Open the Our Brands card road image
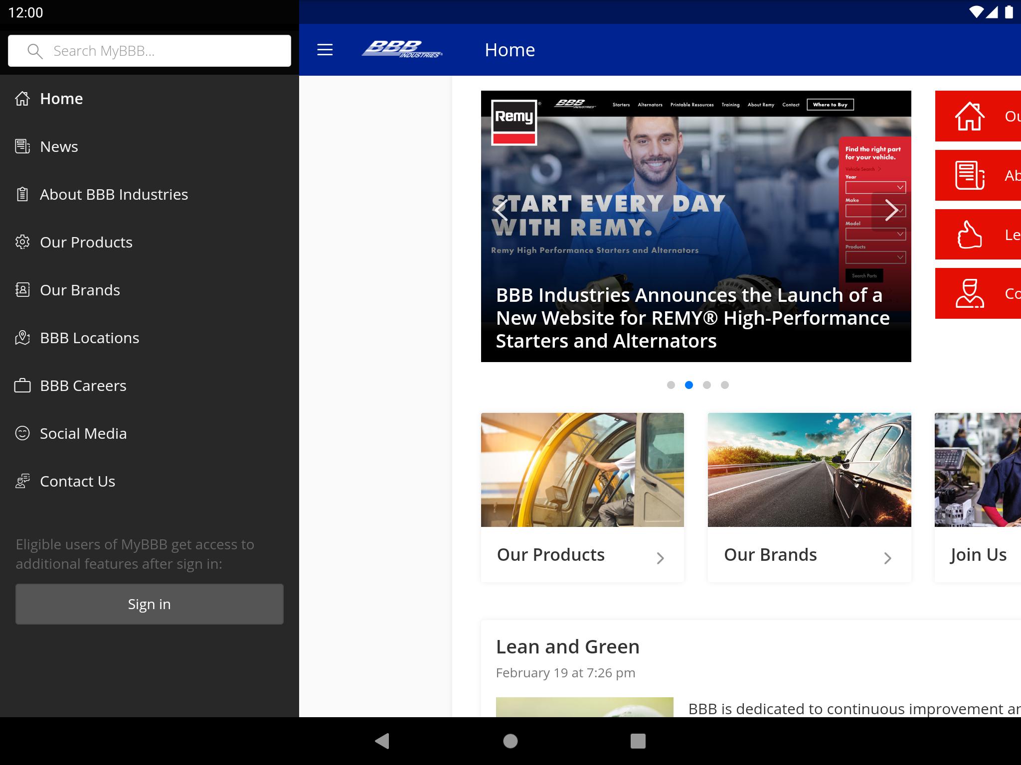 (809, 470)
